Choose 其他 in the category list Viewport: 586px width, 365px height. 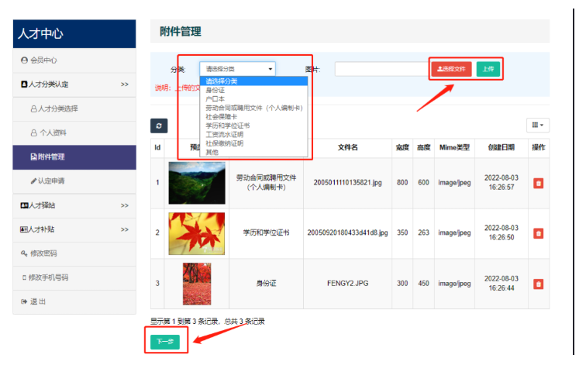coord(253,152)
